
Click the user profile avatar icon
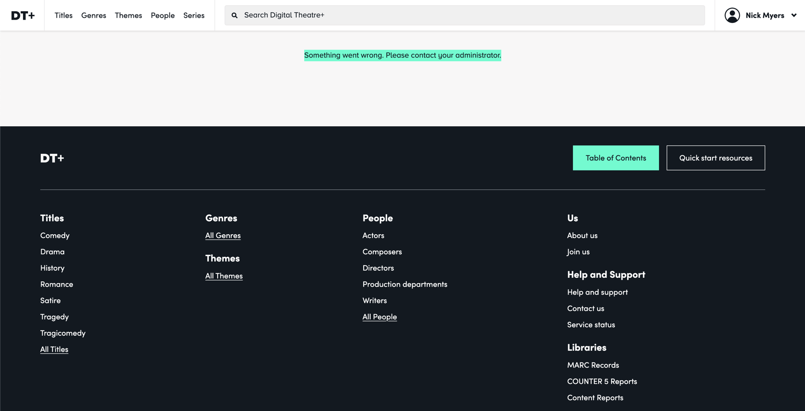coord(732,15)
